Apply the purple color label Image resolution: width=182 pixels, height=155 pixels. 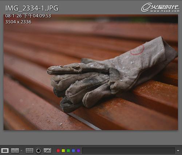(79, 151)
